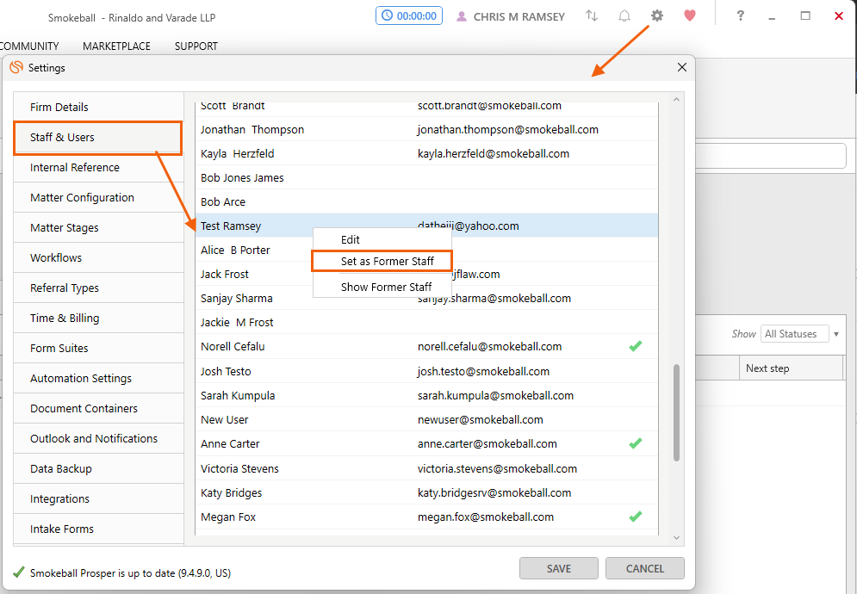
Task: Select the Sanjay Sharma row
Action: click(427, 298)
